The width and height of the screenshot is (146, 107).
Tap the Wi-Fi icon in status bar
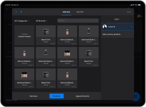[x=133, y=5]
